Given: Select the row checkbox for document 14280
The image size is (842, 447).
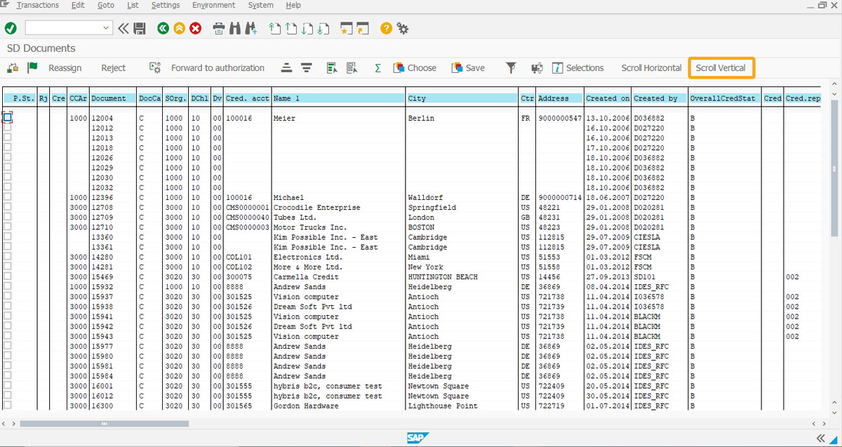Looking at the screenshot, I should [8, 257].
